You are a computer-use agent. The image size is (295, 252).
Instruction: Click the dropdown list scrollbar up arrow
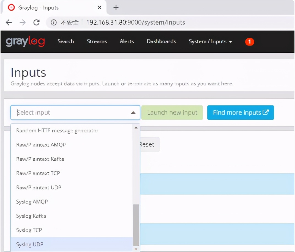point(136,128)
